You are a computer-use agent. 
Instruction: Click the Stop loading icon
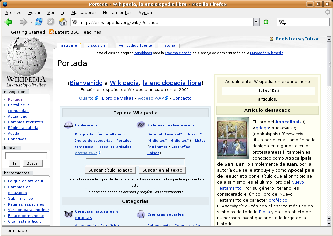tap(50, 22)
